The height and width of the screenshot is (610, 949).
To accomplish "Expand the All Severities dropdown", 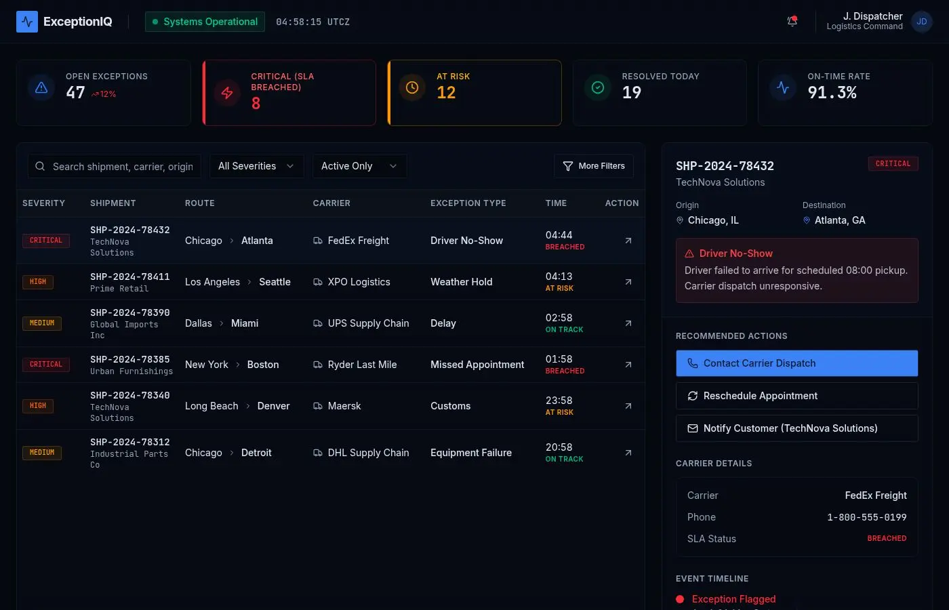I will [256, 166].
